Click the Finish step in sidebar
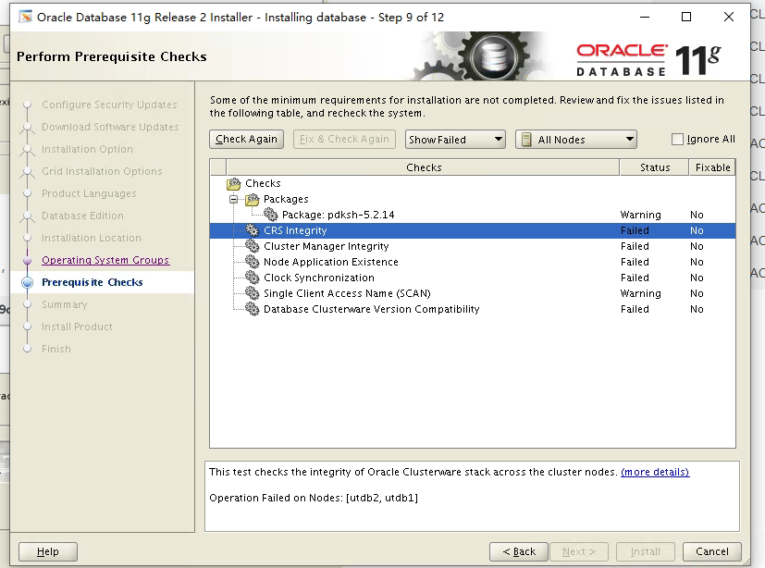Viewport: 765px width, 568px height. tap(56, 349)
